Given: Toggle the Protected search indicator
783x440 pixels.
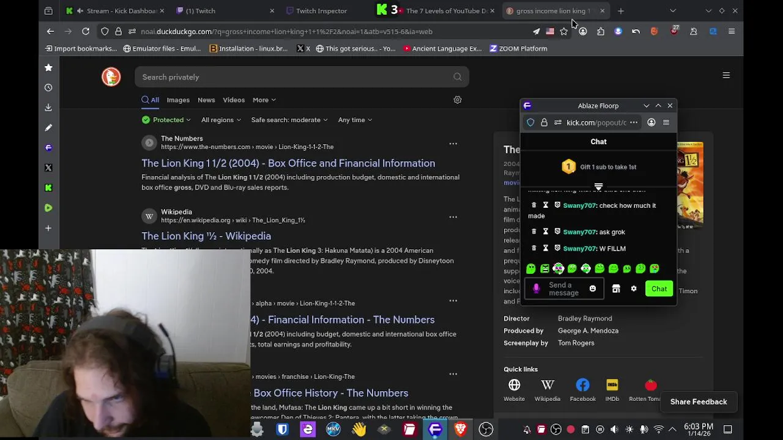Looking at the screenshot, I should tap(166, 120).
